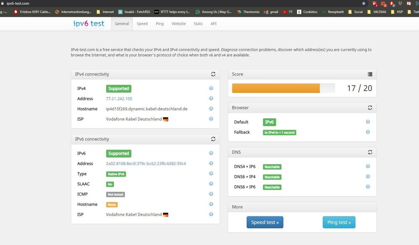Open help for the DNS6 + IP6 row
Viewport: 419px width, 245px height.
368,187
